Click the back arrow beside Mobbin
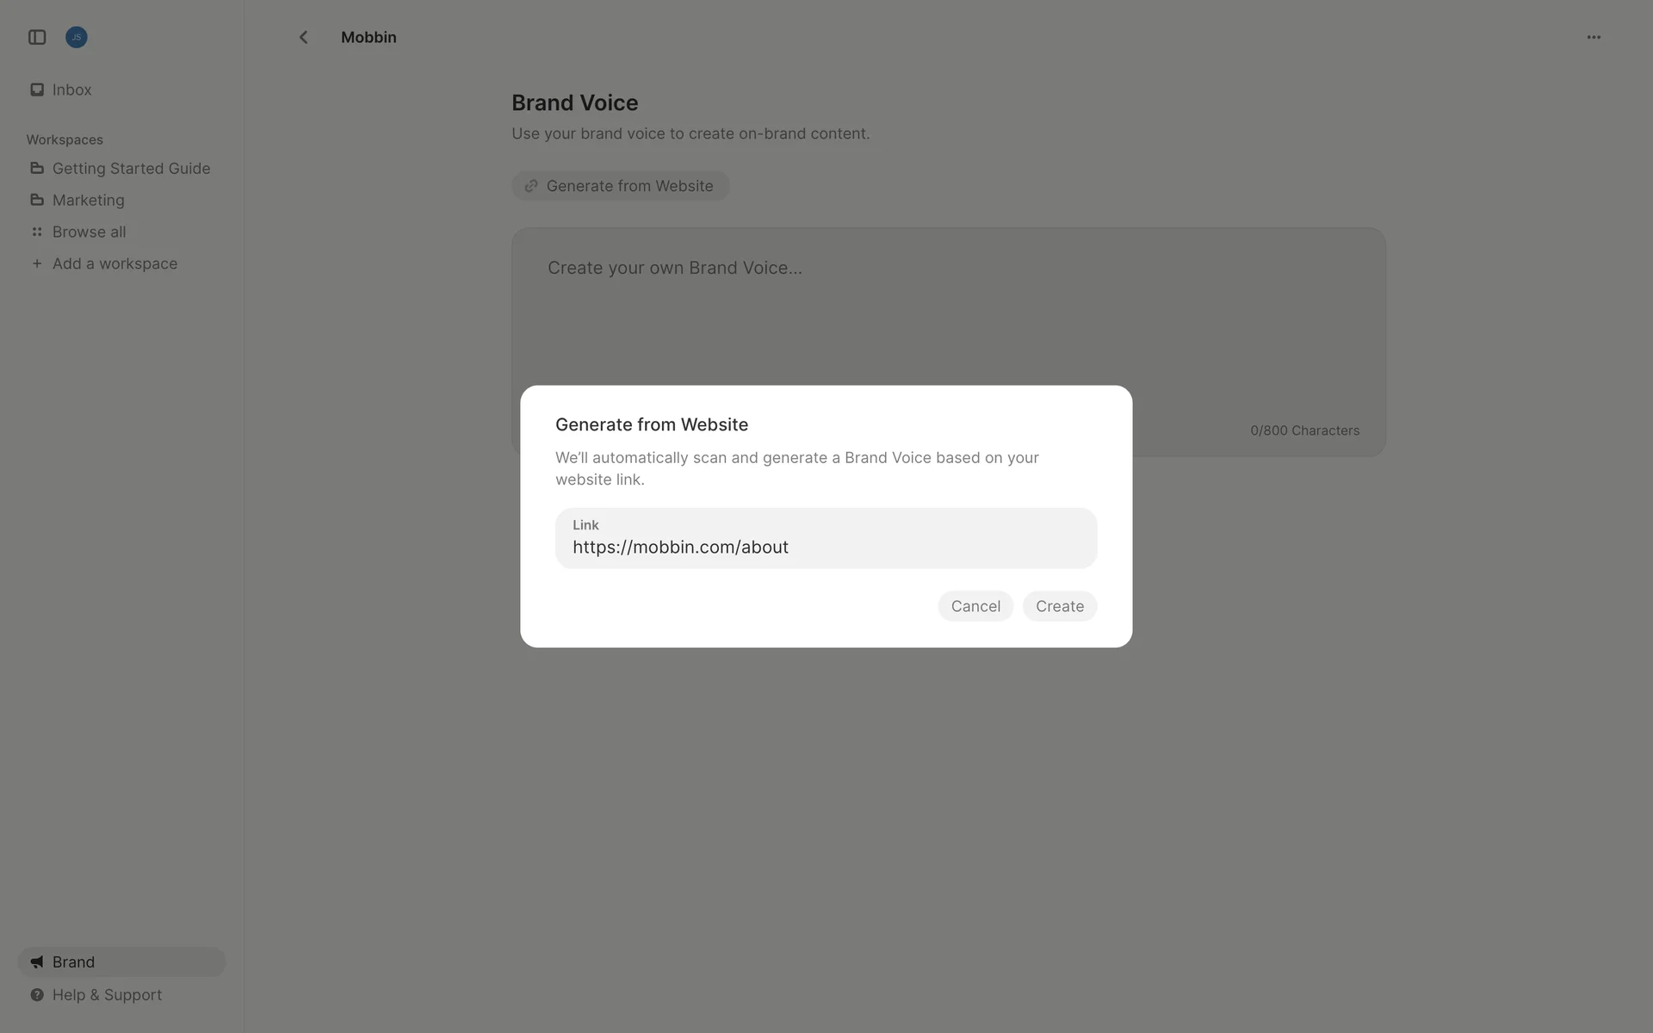This screenshot has width=1653, height=1033. (303, 37)
